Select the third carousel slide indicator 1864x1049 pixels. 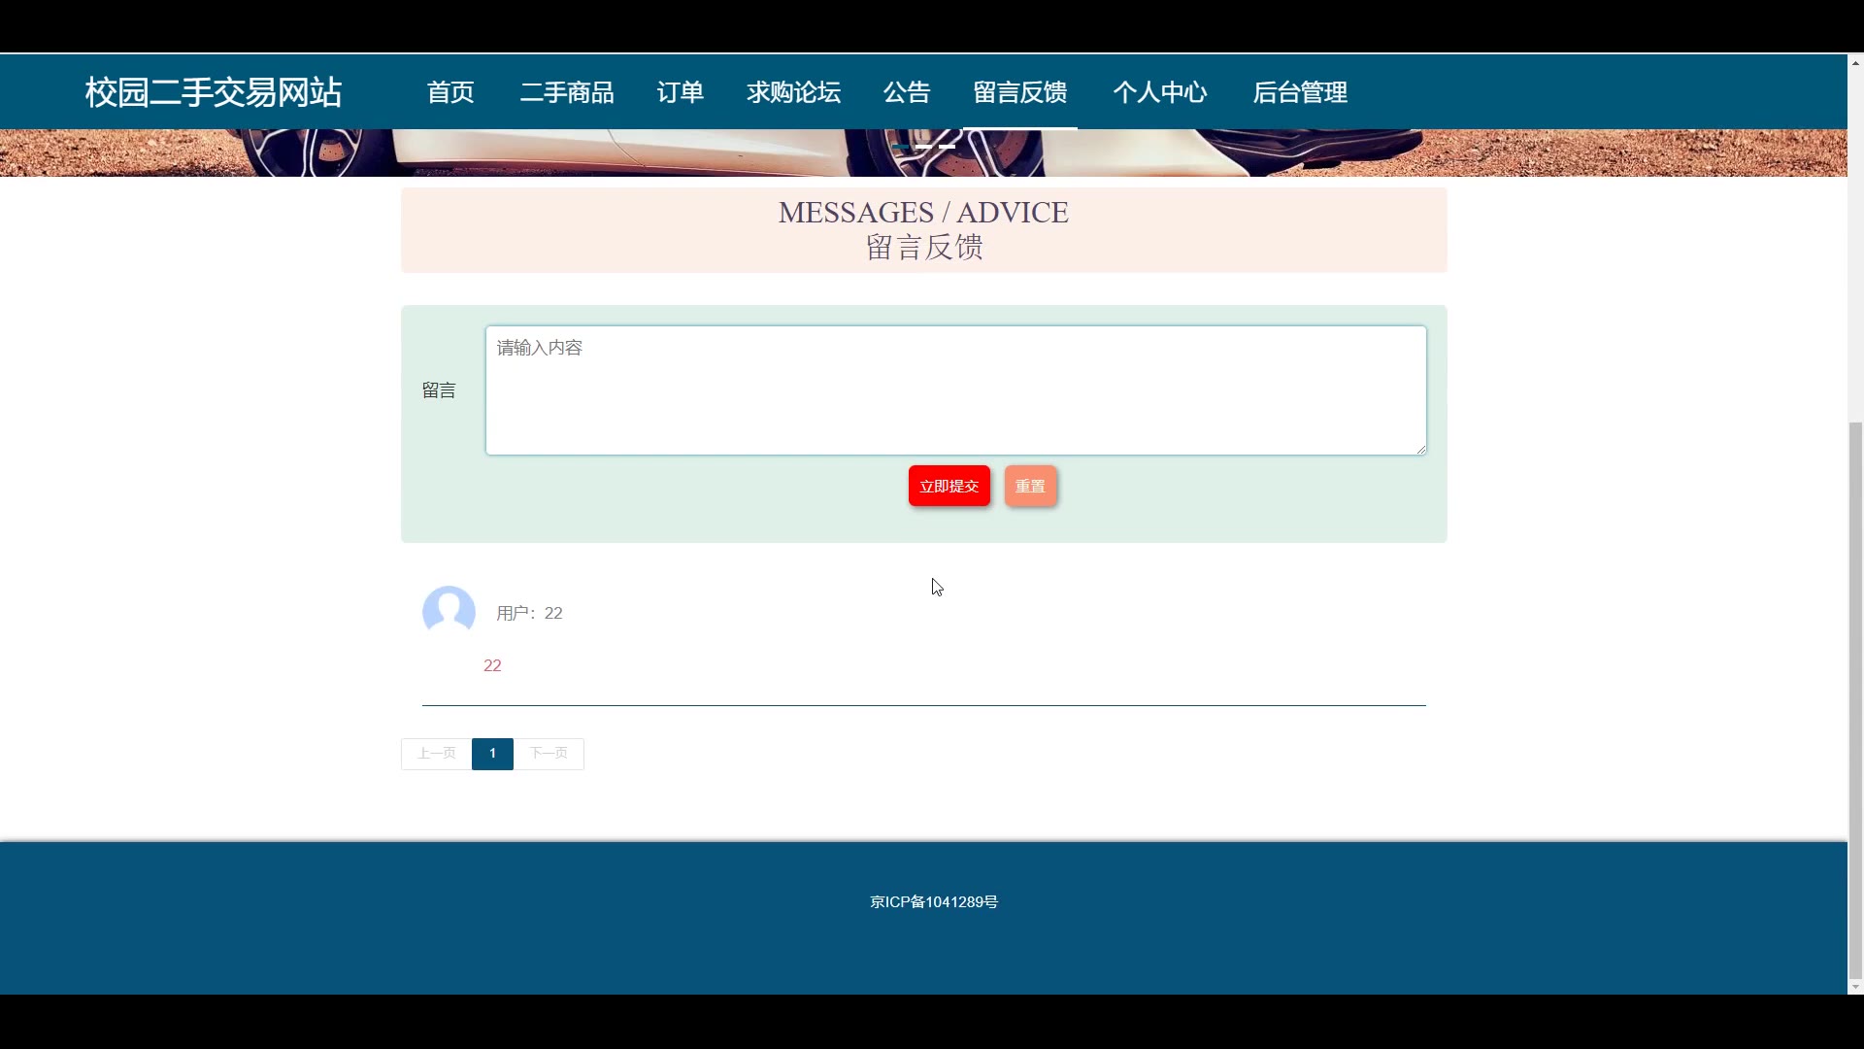point(947,147)
